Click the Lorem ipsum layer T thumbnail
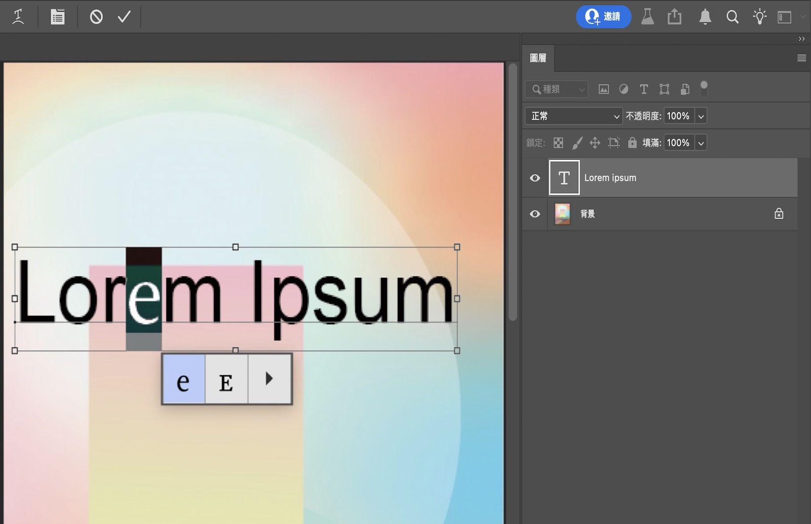Image resolution: width=811 pixels, height=524 pixels. pos(564,178)
